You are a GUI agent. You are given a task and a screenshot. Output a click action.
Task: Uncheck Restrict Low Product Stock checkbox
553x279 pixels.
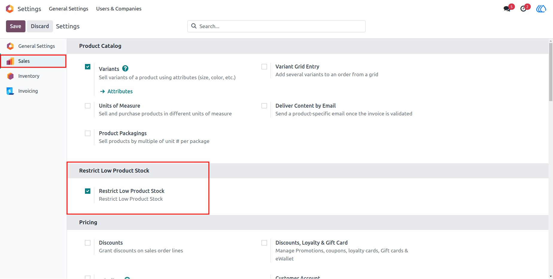click(x=88, y=191)
